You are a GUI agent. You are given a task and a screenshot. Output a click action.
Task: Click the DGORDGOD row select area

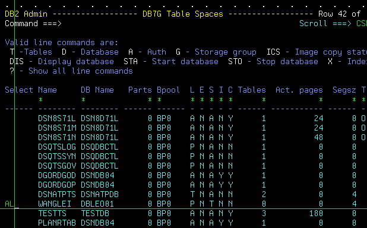pos(19,176)
